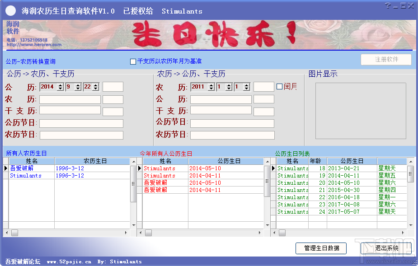Decrease the Gregorian day 22 stepper

(96, 89)
